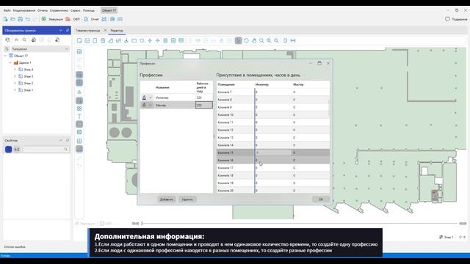Open the Список ошибок panel
470x264 pixels.
click(15, 247)
